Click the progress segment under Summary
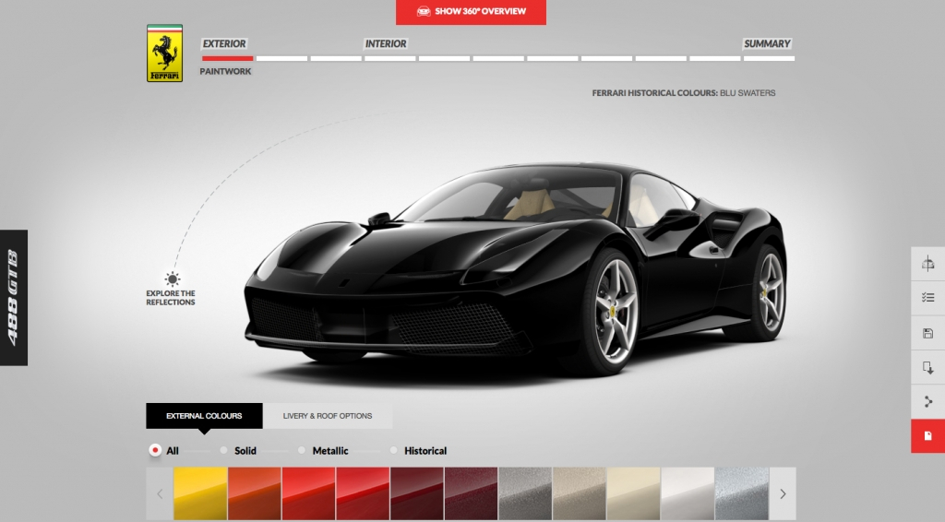 [769, 58]
